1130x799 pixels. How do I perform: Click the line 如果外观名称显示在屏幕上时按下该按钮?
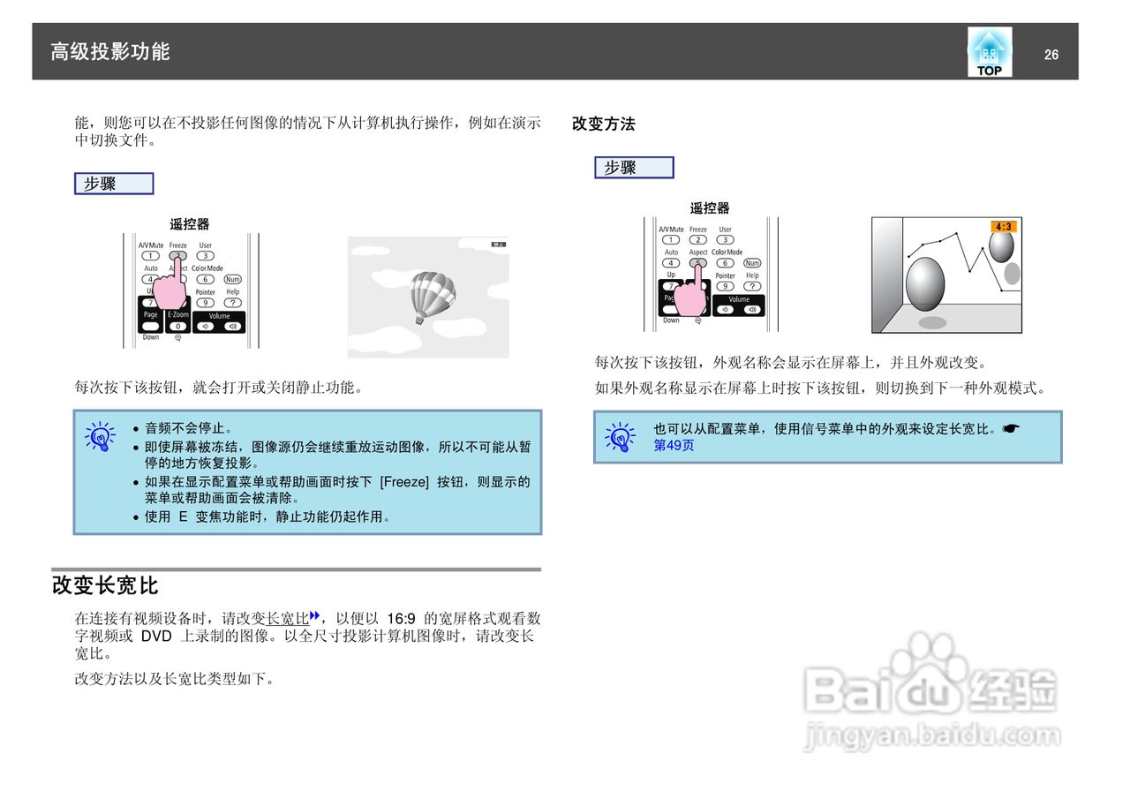[820, 388]
